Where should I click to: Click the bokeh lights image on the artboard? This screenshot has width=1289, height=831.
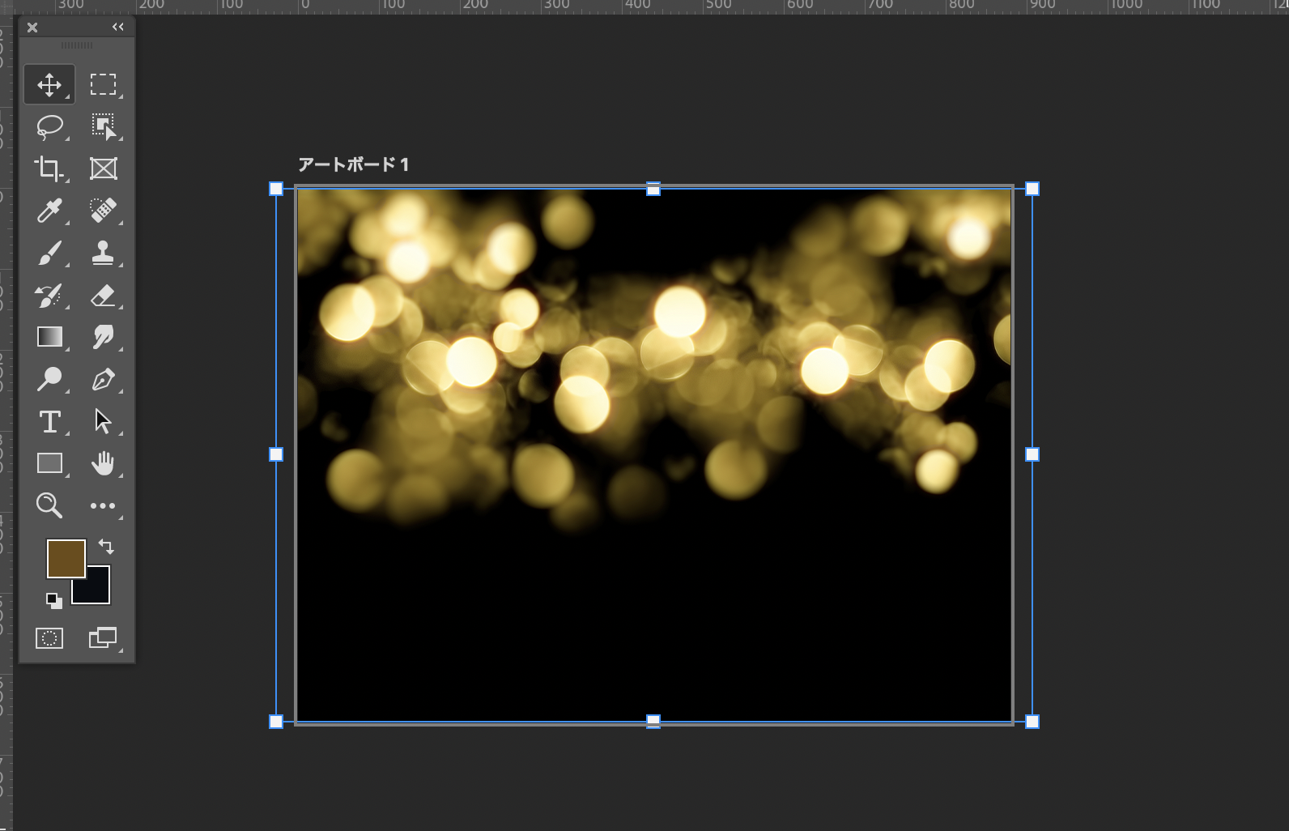point(654,454)
